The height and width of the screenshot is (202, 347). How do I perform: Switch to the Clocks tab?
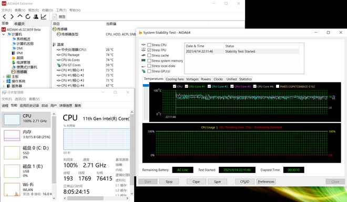tap(218, 79)
